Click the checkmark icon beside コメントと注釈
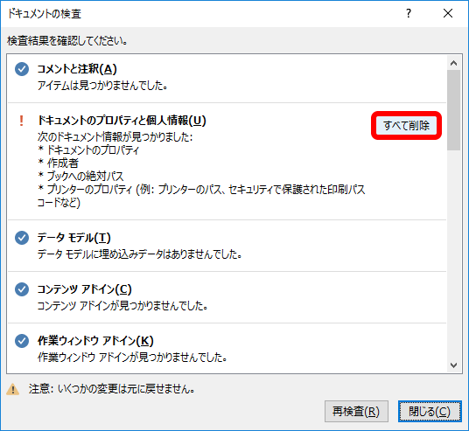The height and width of the screenshot is (431, 469). (x=22, y=69)
